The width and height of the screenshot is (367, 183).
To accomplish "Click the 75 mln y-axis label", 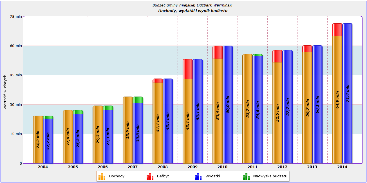I will pos(16,16).
